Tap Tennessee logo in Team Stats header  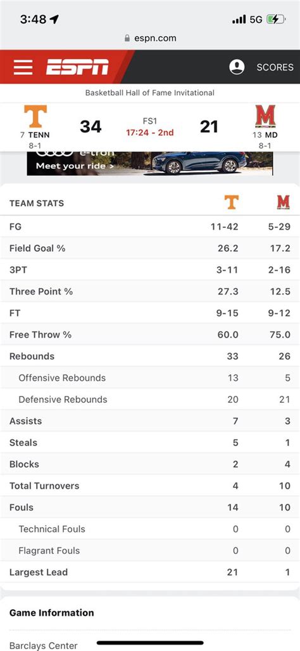[232, 202]
